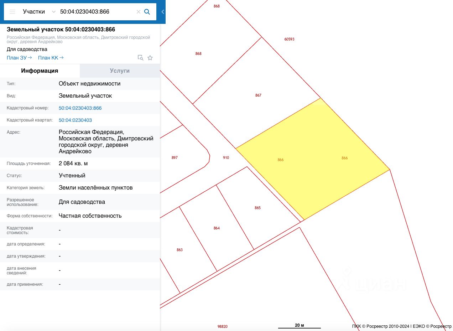Click Земли населённых пунктов value
453x331 pixels.
(96, 188)
